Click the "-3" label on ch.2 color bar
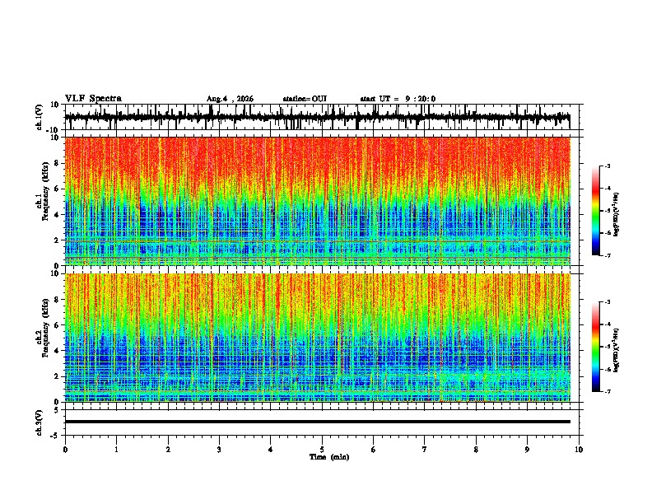This screenshot has height=504, width=652. pyautogui.click(x=608, y=302)
